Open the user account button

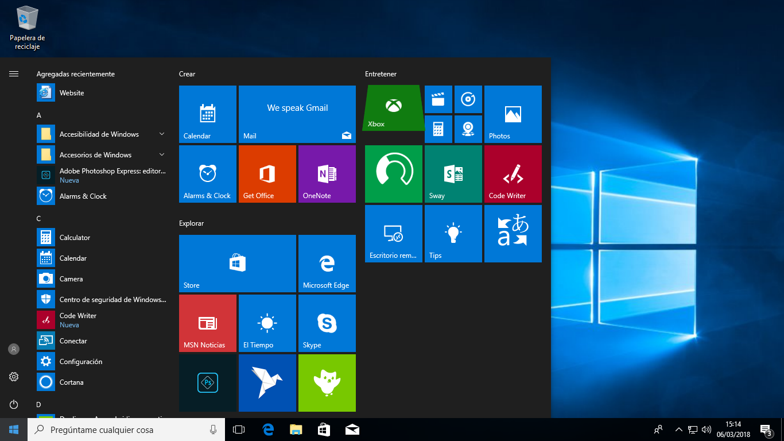point(14,349)
